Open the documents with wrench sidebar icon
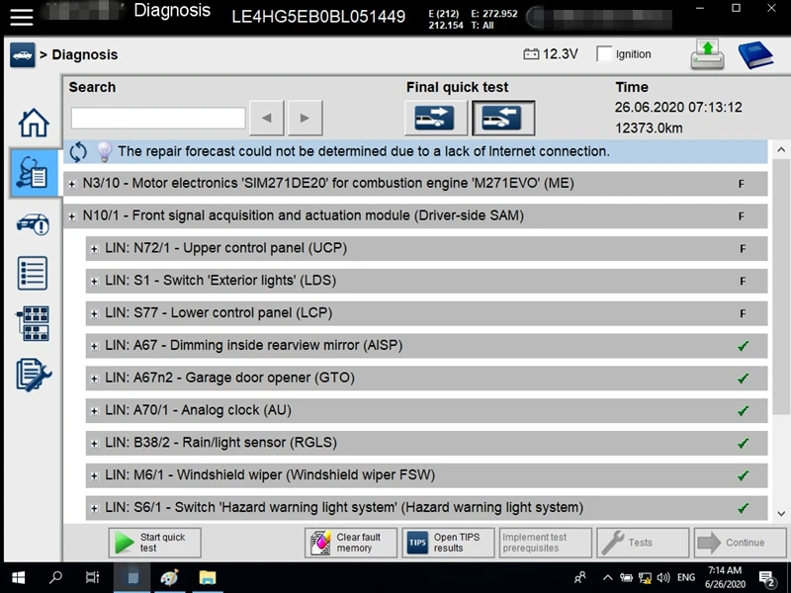Viewport: 791px width, 593px height. 34,375
